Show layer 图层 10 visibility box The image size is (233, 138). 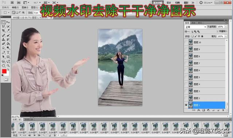pyautogui.click(x=186, y=42)
